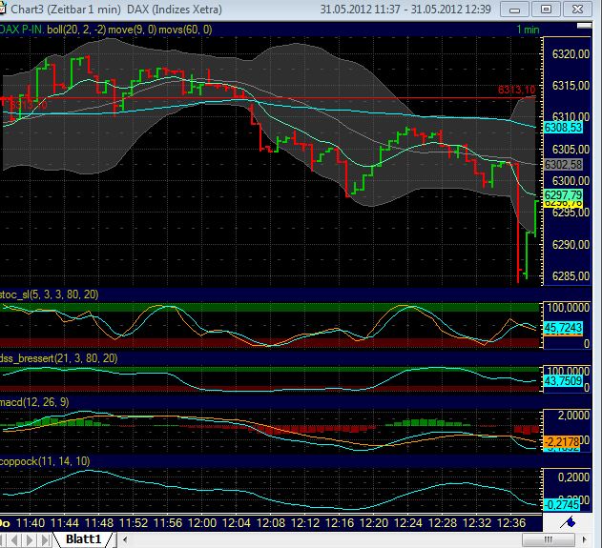Click the 6320,00 price axis label
Viewport: 602px width, 548px height.
[571, 54]
